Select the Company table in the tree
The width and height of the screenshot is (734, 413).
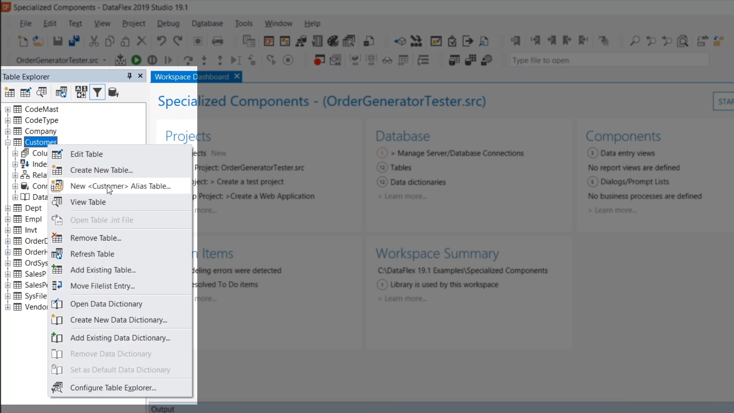(x=41, y=131)
